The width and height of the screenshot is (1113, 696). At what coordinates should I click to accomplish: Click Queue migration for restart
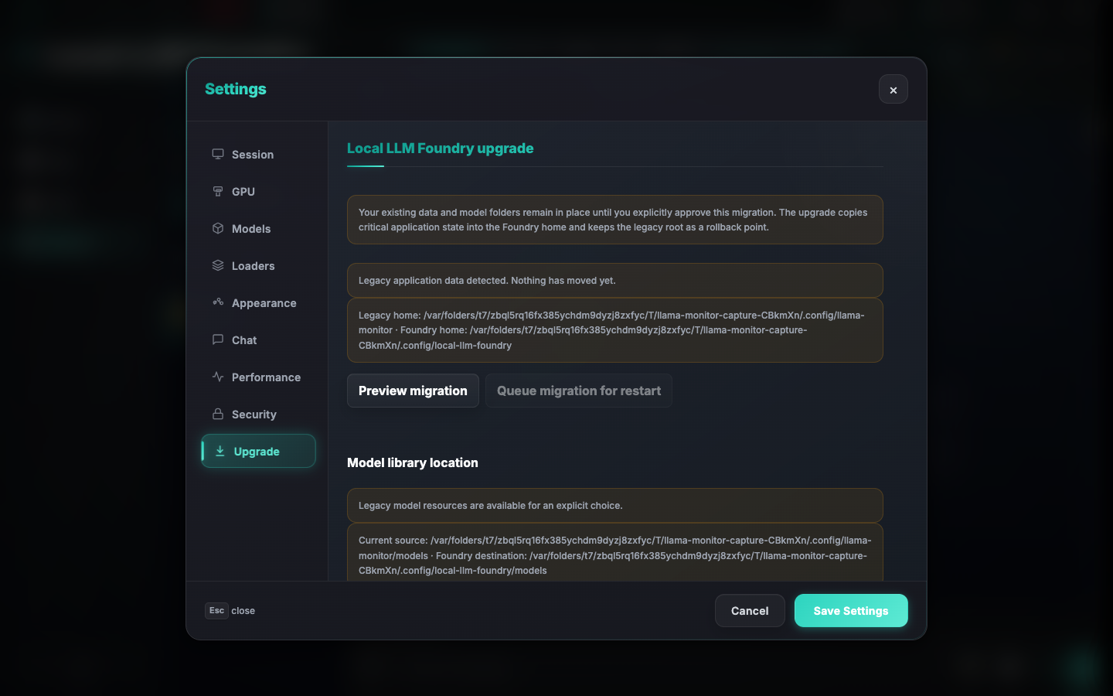coord(579,391)
